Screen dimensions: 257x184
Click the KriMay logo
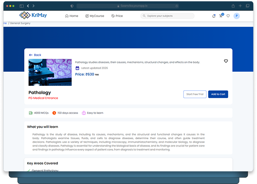(33, 15)
